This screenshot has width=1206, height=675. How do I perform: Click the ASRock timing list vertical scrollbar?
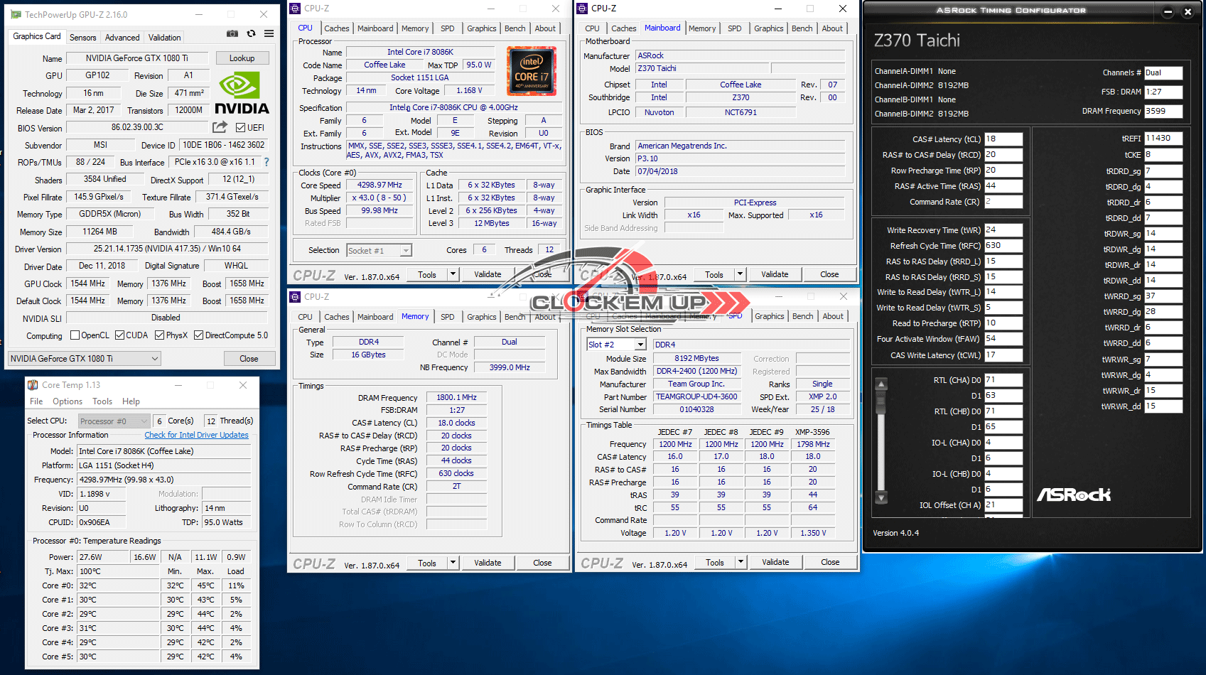(881, 441)
